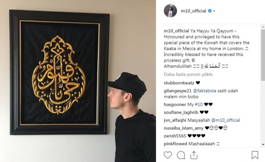
Task: Click the @faktabola mention
Action: click(204, 91)
